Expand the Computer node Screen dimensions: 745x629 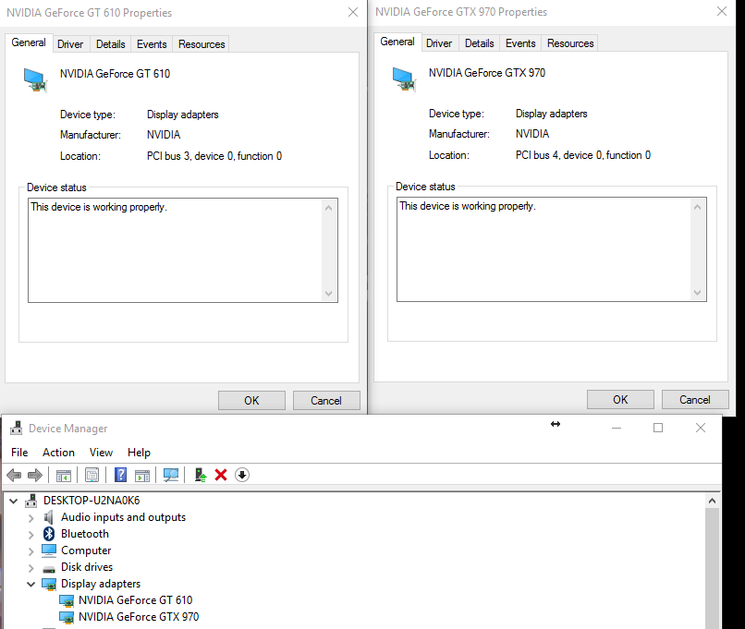(x=31, y=551)
